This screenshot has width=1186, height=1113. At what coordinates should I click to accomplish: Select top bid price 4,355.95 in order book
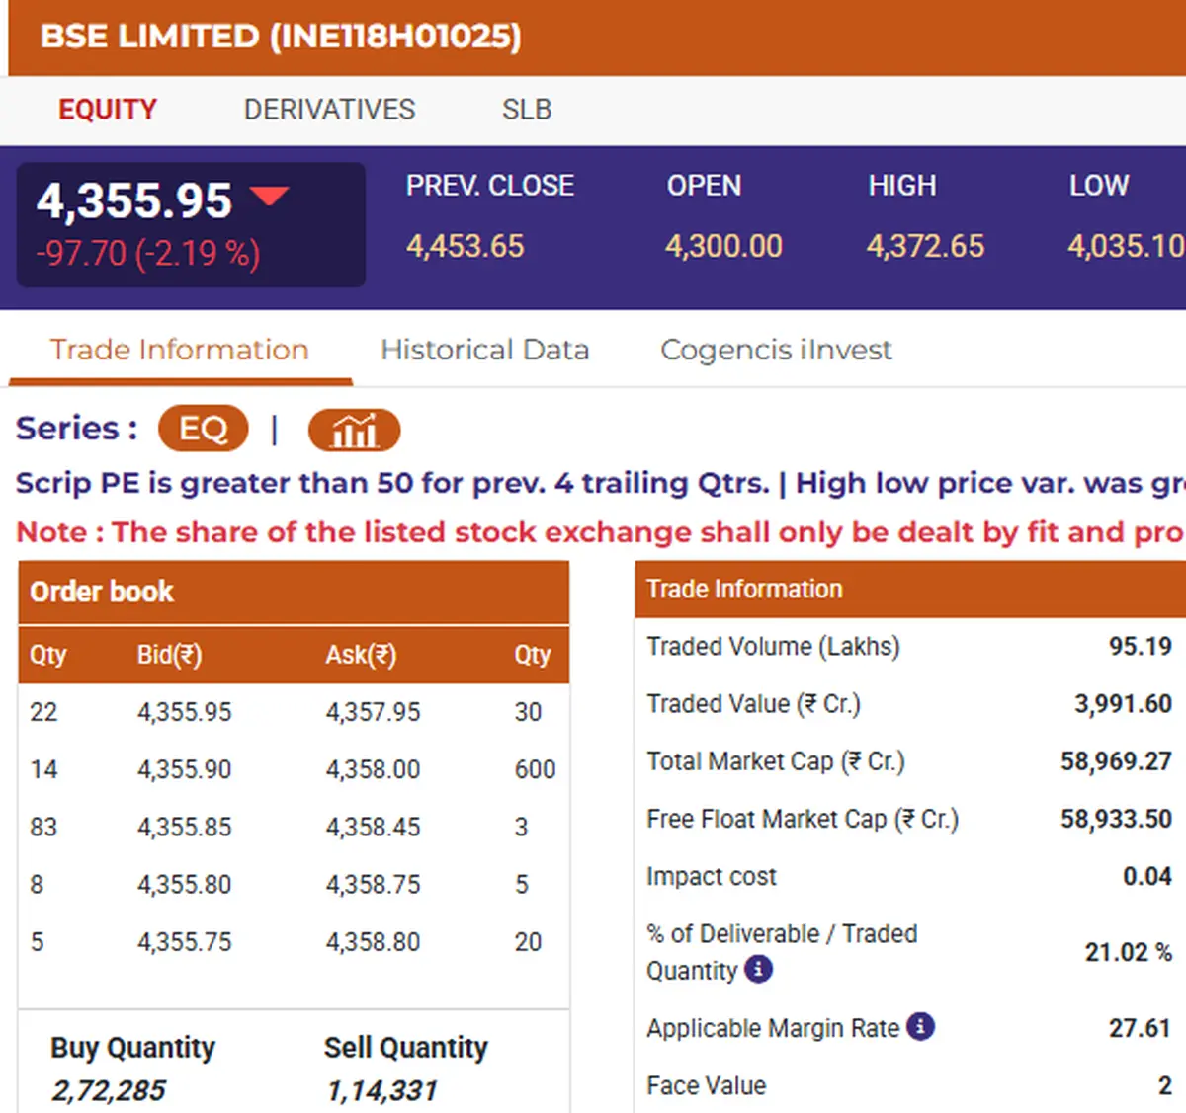pyautogui.click(x=184, y=712)
